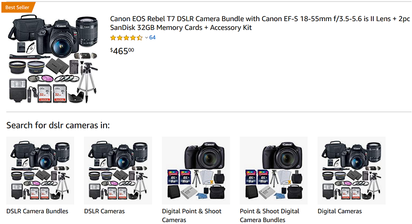The height and width of the screenshot is (224, 412).
Task: Open the Canon EOS Rebel T7 product title
Action: [260, 23]
